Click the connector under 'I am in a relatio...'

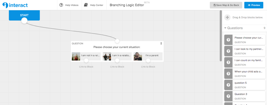pyautogui.click(x=117, y=60)
